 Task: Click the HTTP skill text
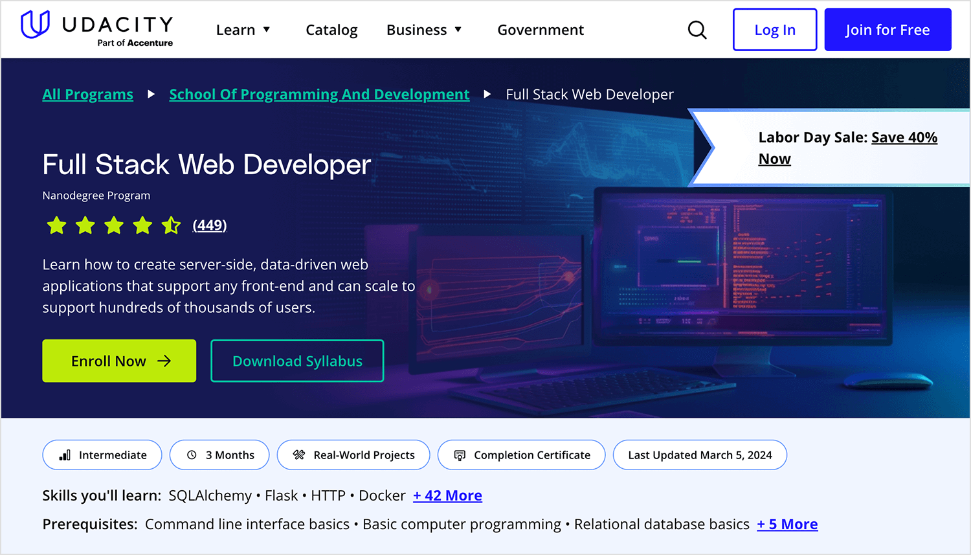click(328, 495)
